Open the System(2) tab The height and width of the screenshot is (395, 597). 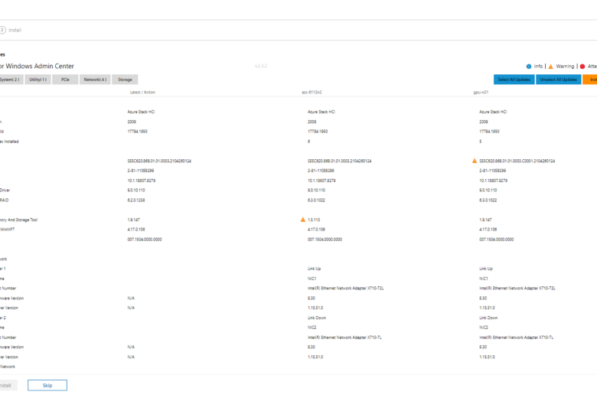[11, 80]
